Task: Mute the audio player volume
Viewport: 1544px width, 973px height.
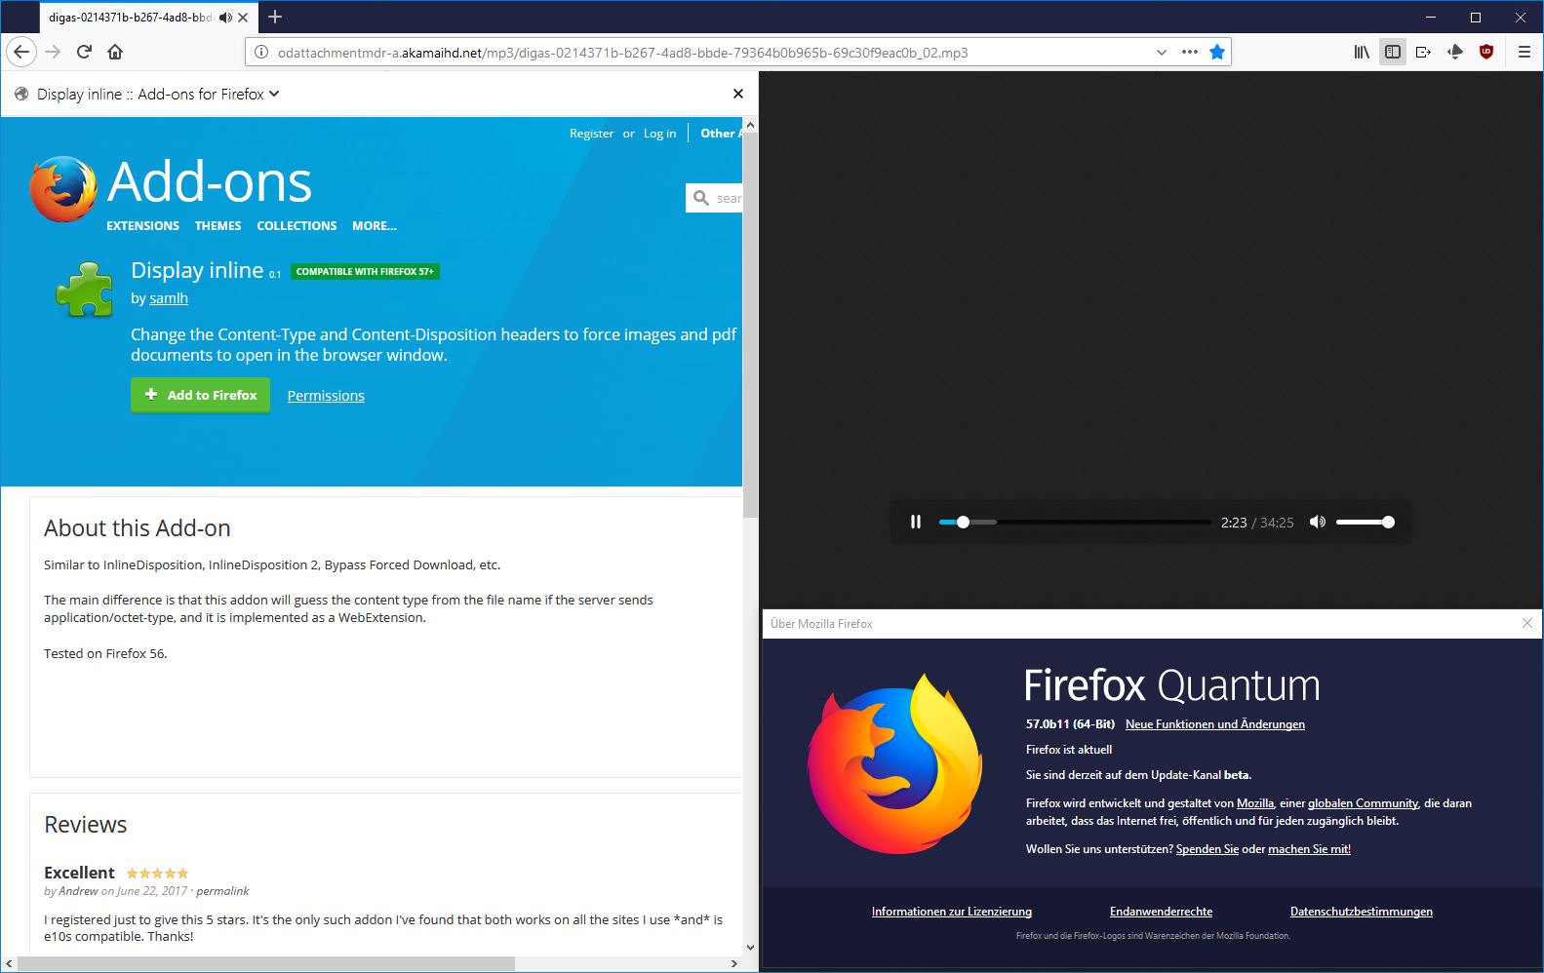Action: coord(1318,522)
